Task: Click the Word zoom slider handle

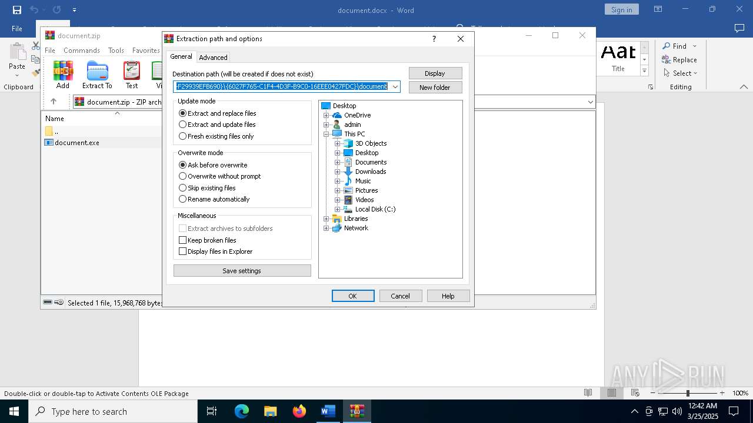Action: [x=688, y=393]
